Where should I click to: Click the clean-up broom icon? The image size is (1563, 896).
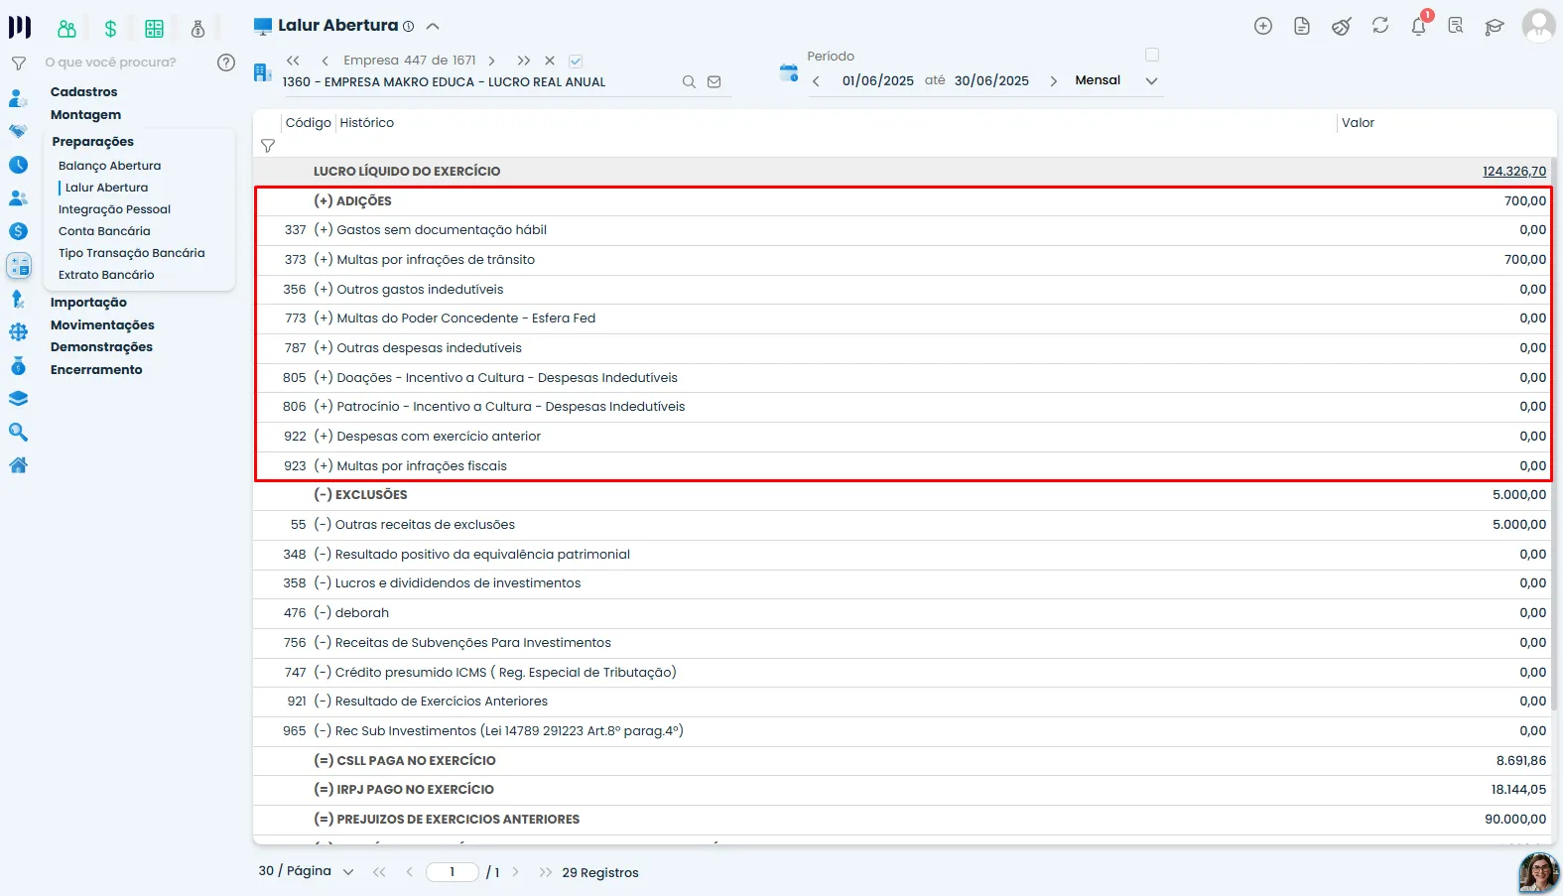tap(1341, 27)
